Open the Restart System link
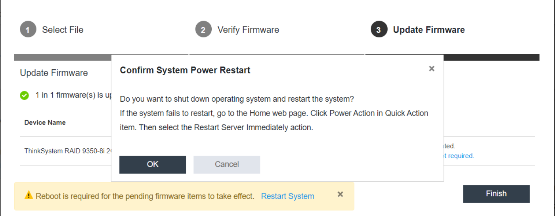The height and width of the screenshot is (216, 557). tap(287, 196)
